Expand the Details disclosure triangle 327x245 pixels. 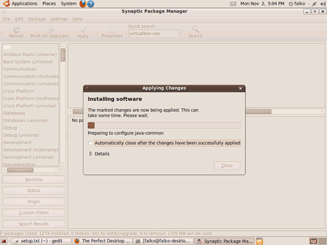tap(90, 154)
